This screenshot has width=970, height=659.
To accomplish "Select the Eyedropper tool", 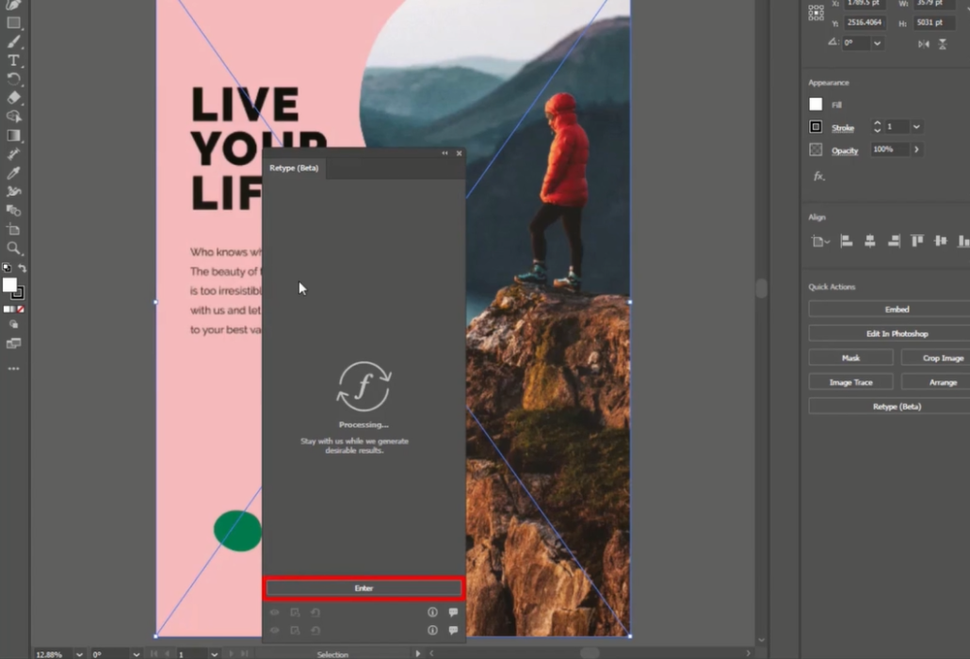I will pos(13,173).
